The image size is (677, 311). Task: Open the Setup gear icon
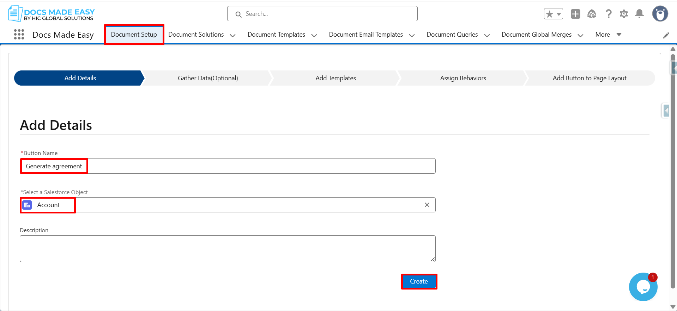[x=624, y=14]
